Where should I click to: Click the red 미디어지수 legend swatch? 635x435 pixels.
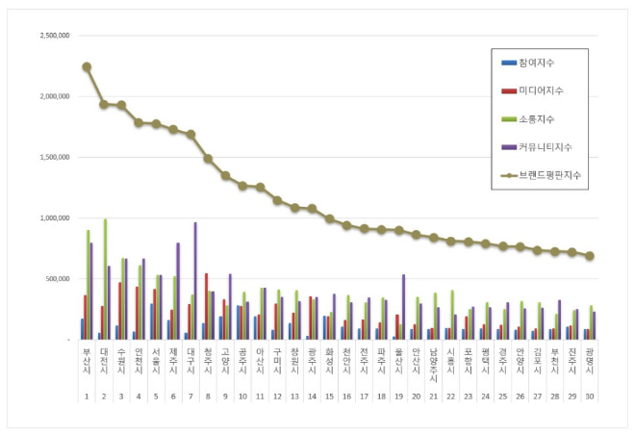coord(509,90)
